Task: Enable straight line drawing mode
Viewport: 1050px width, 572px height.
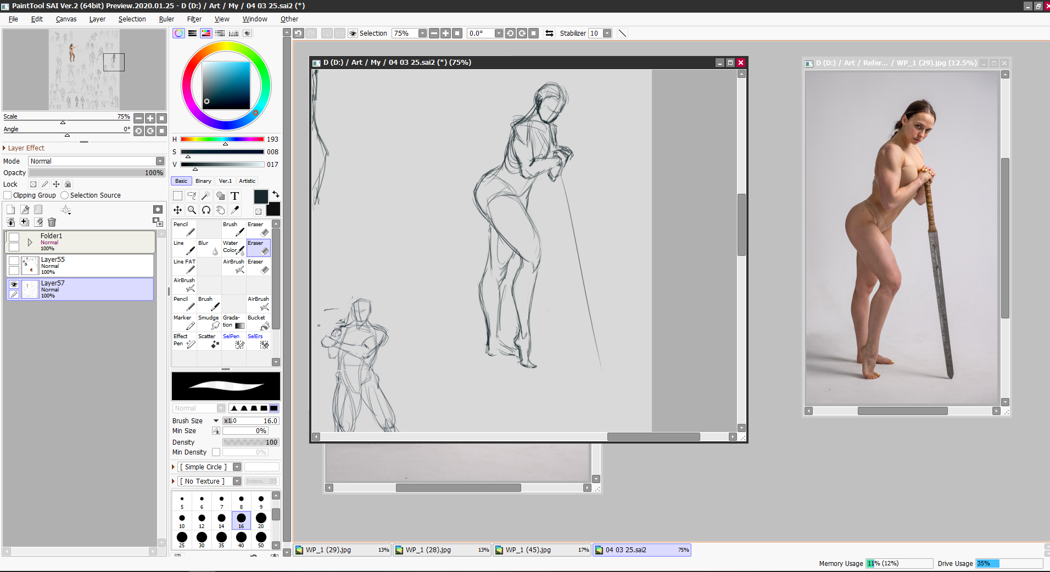Action: point(622,33)
